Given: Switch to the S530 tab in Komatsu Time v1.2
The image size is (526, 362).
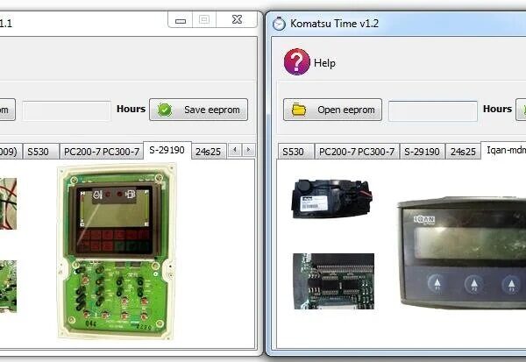Looking at the screenshot, I should click(x=295, y=152).
